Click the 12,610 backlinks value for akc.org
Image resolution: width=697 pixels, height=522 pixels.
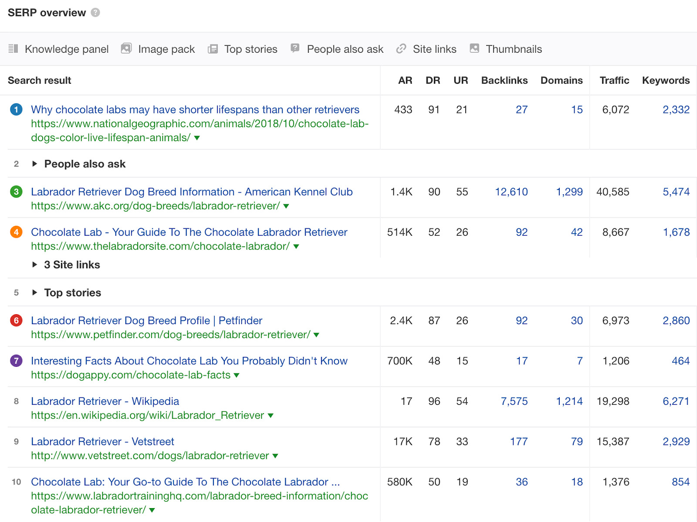pos(511,192)
